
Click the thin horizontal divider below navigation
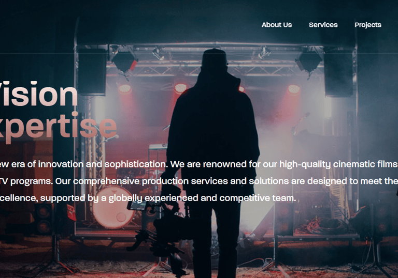(x=199, y=53)
